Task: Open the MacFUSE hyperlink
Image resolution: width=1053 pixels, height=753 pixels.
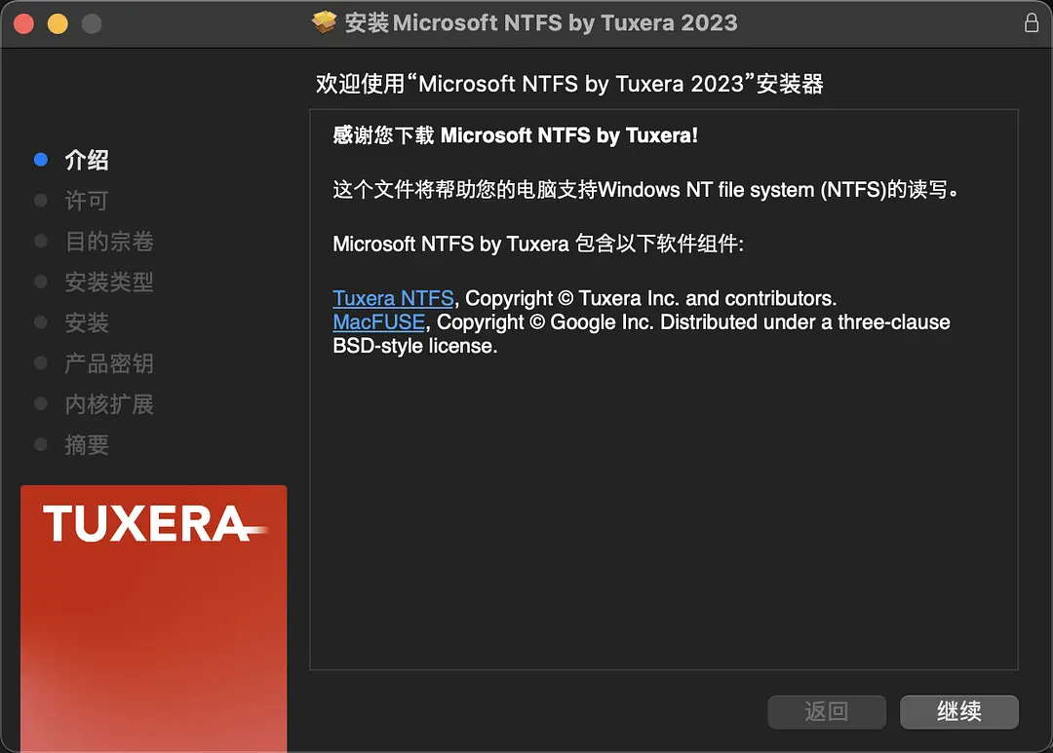Action: (378, 322)
